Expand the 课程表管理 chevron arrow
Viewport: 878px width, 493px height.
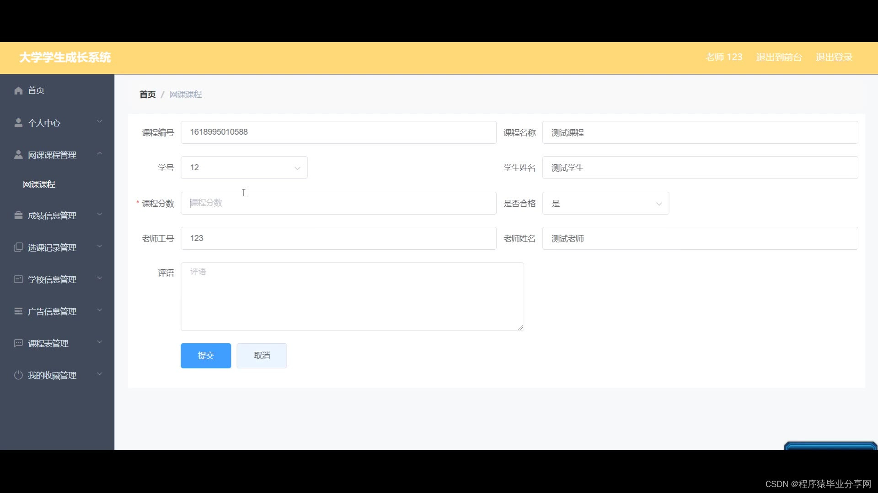click(x=100, y=342)
